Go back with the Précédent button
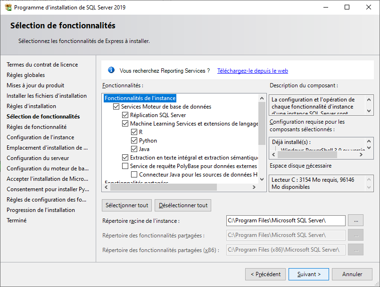Screen dimensions: 380x287 click(x=265, y=274)
